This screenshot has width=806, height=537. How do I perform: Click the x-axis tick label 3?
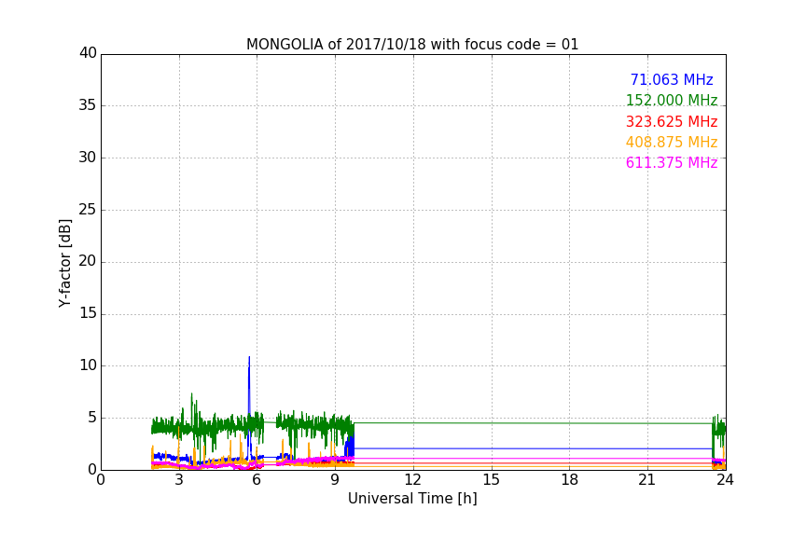pos(179,480)
